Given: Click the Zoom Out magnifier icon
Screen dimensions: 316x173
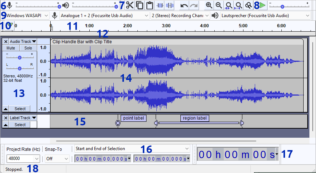Looking at the screenshot, I should pos(219,5).
